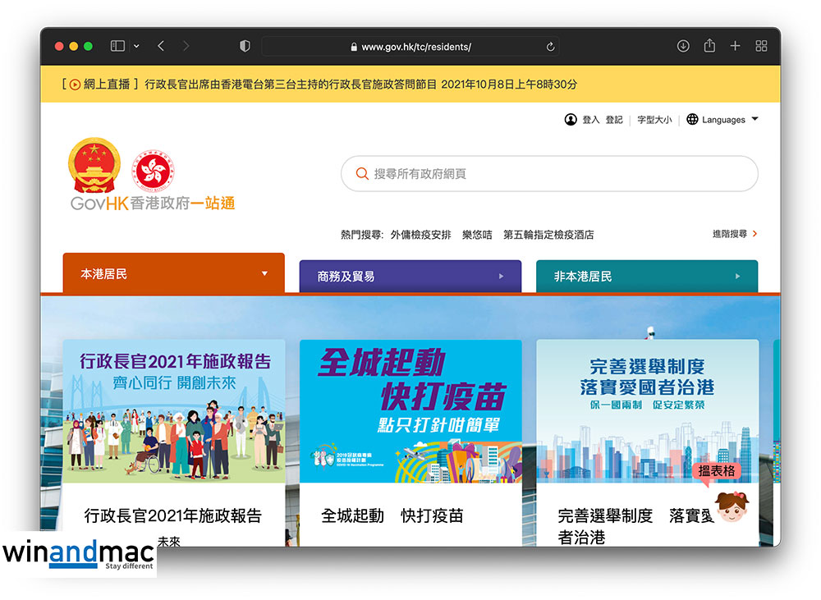Click the Share icon in toolbar

point(709,46)
